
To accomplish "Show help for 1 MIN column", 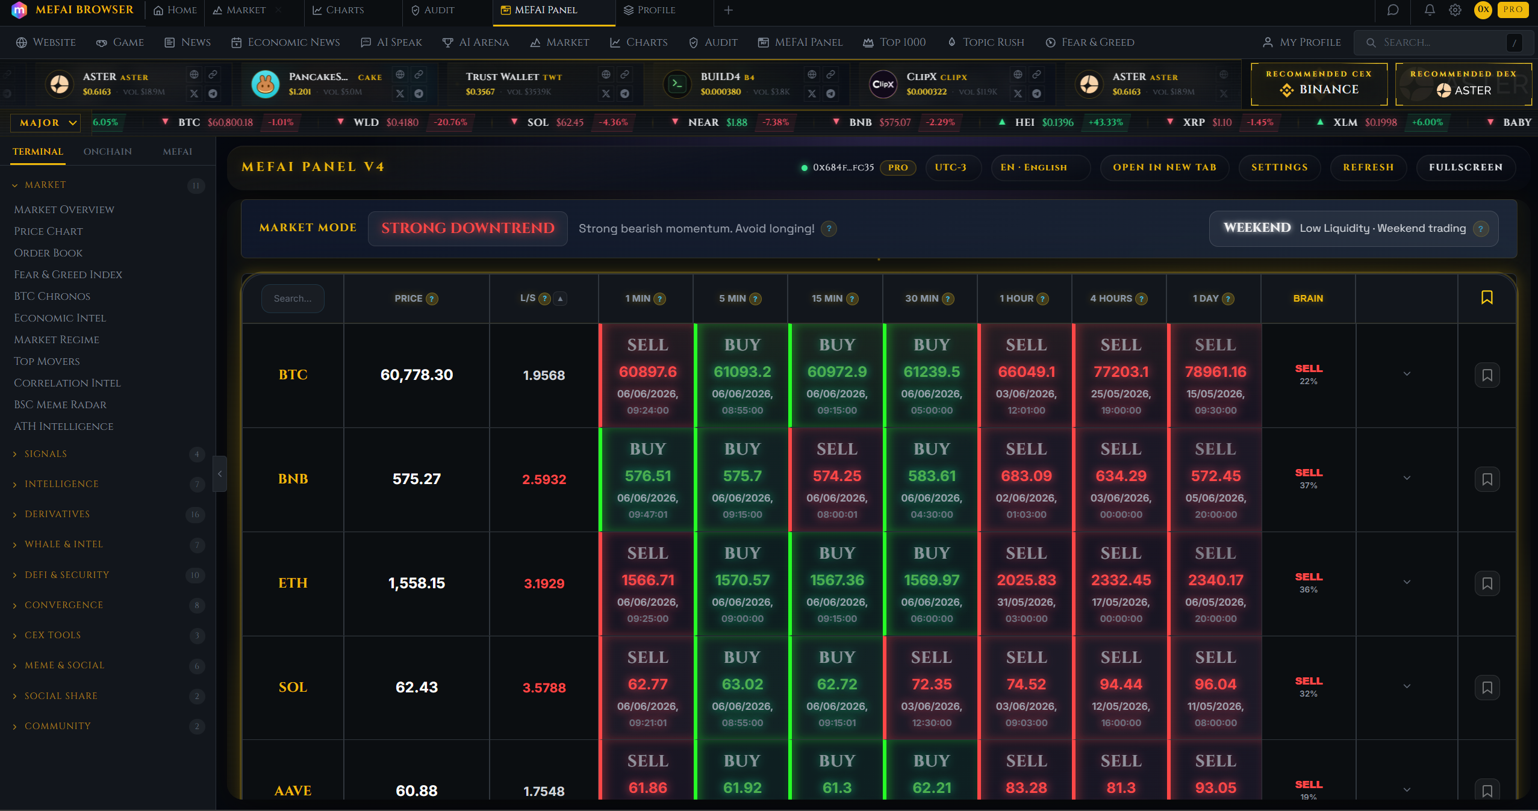I will click(659, 299).
